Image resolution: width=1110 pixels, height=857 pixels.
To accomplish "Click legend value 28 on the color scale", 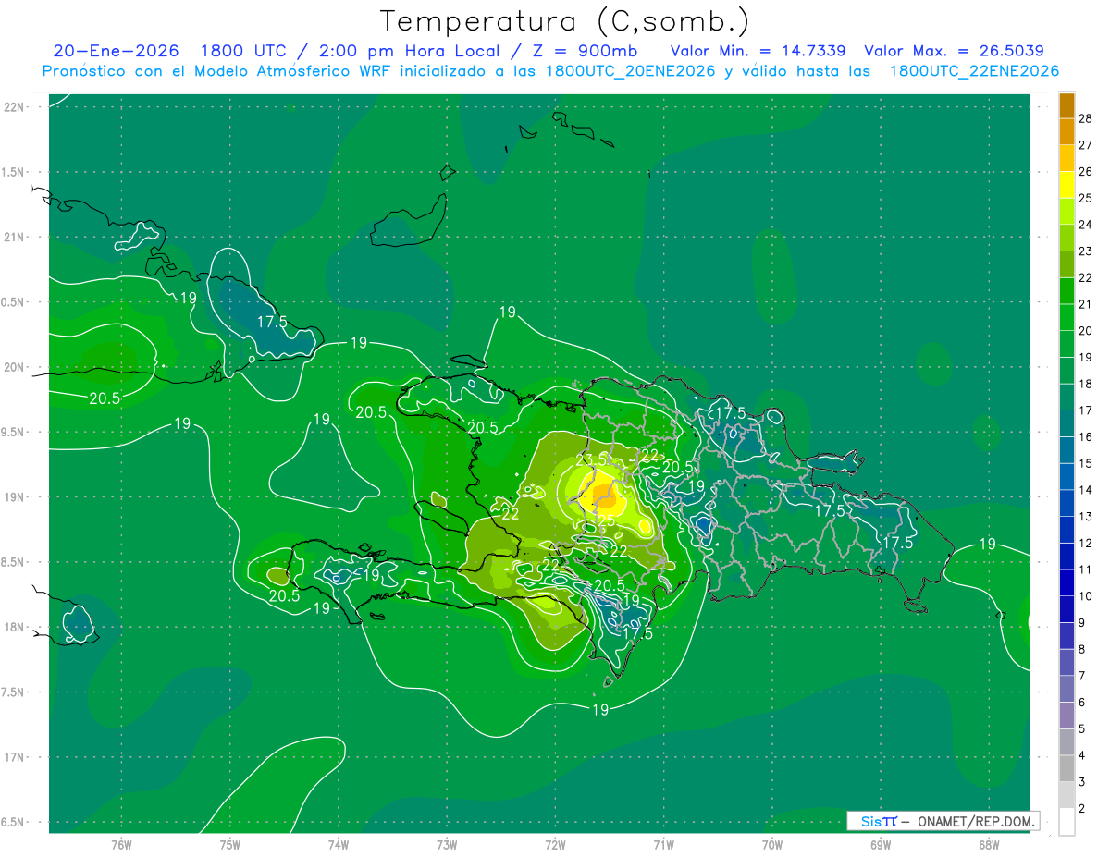I will [1086, 118].
